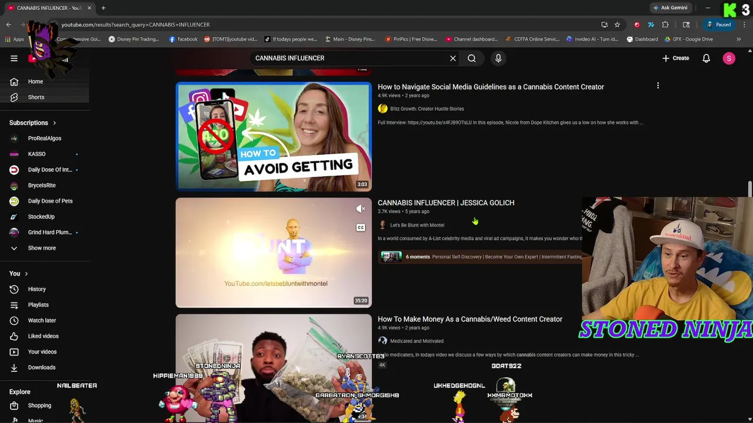Open the browser extensions puzzle icon

point(665,25)
